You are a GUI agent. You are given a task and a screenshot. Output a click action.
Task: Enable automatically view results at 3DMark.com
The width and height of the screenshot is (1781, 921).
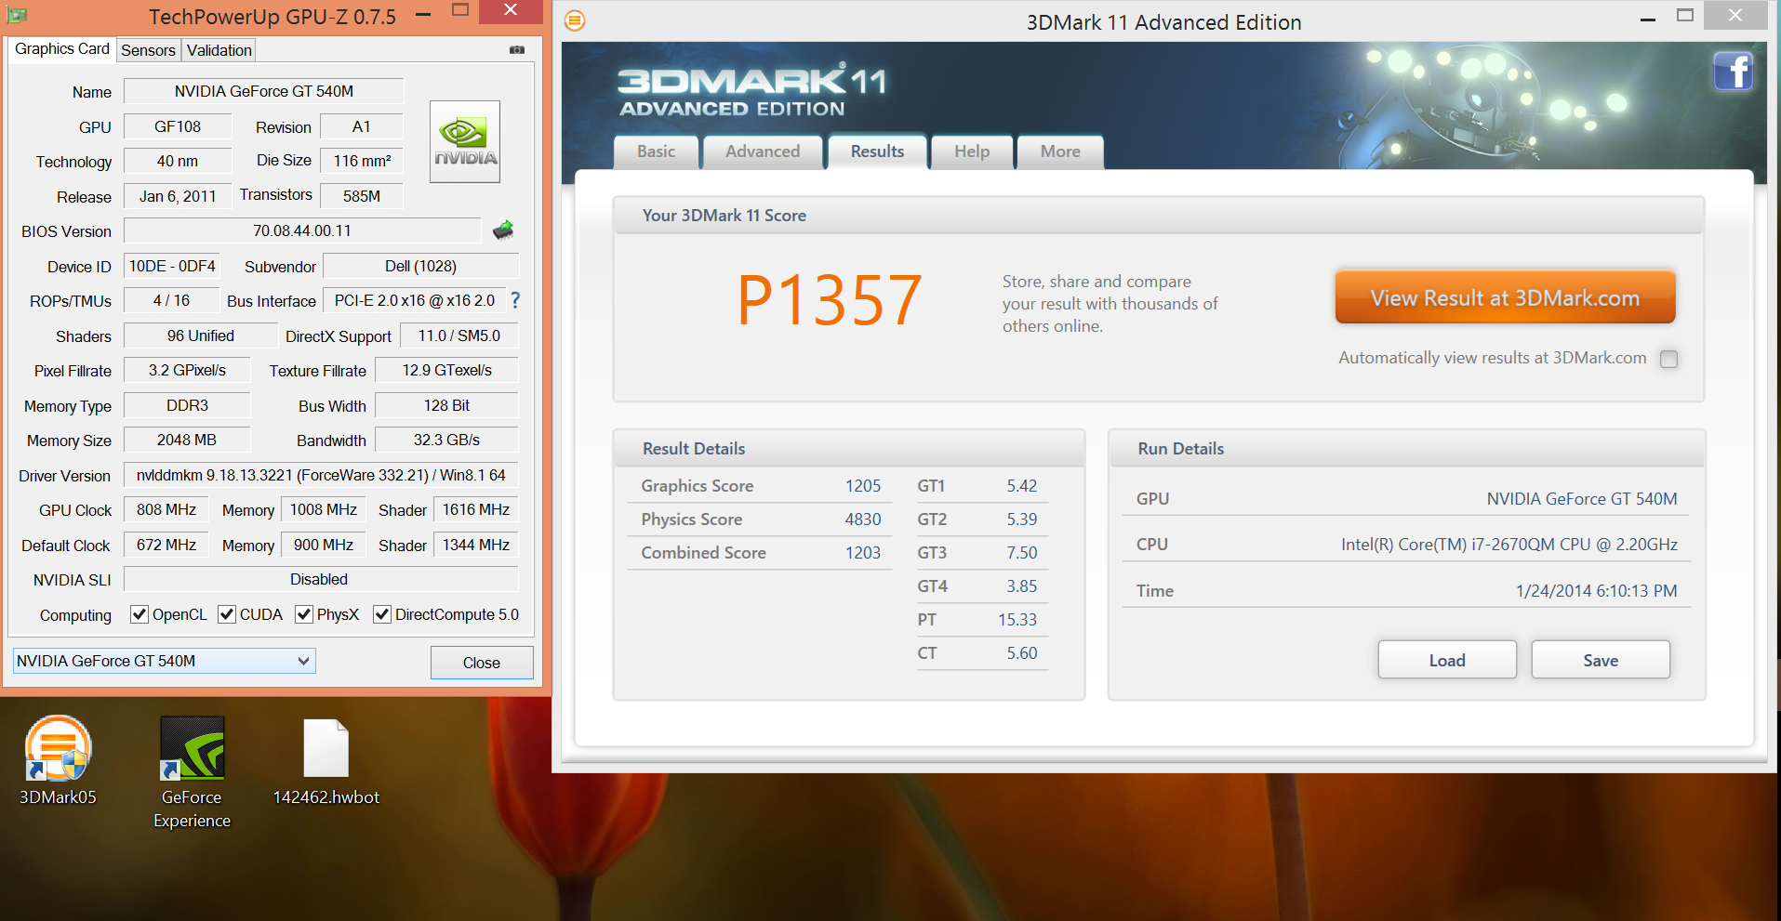pyautogui.click(x=1669, y=359)
